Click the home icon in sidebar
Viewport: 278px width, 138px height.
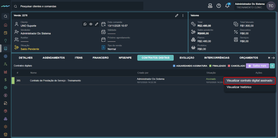click(5, 25)
